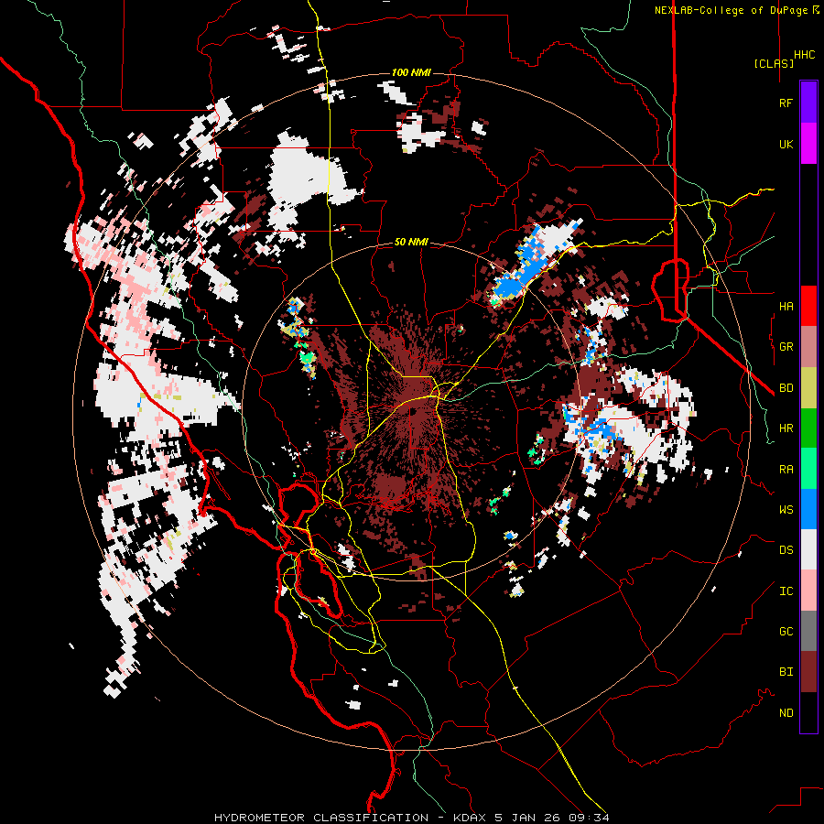Click the 09:34 timestamp

tap(591, 818)
